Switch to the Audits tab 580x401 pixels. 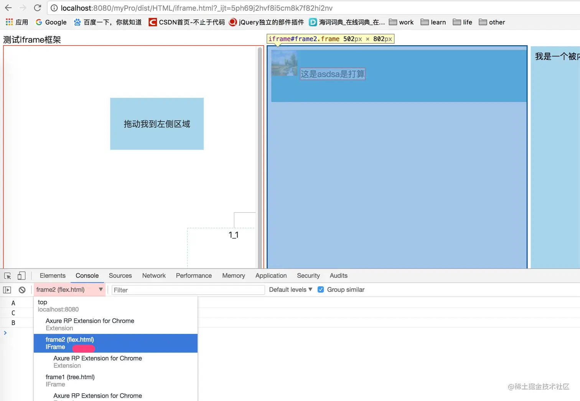(x=338, y=276)
